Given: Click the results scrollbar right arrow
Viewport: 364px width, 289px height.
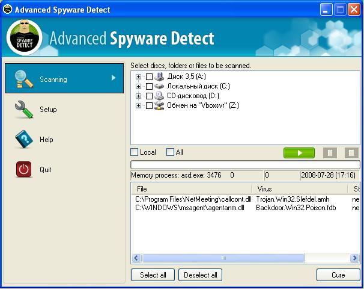Looking at the screenshot, I should click(x=354, y=258).
